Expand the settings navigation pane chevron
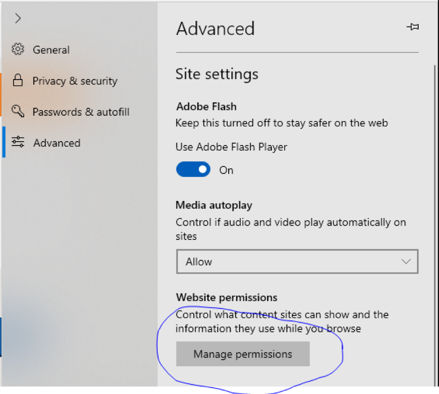The height and width of the screenshot is (394, 439). point(18,18)
